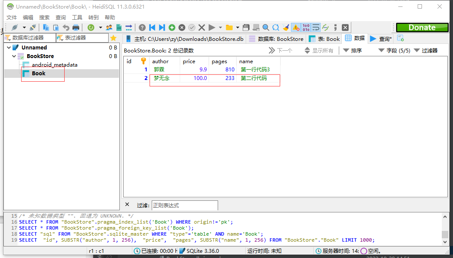Click the green Donate button
453x258 pixels.
(422, 28)
